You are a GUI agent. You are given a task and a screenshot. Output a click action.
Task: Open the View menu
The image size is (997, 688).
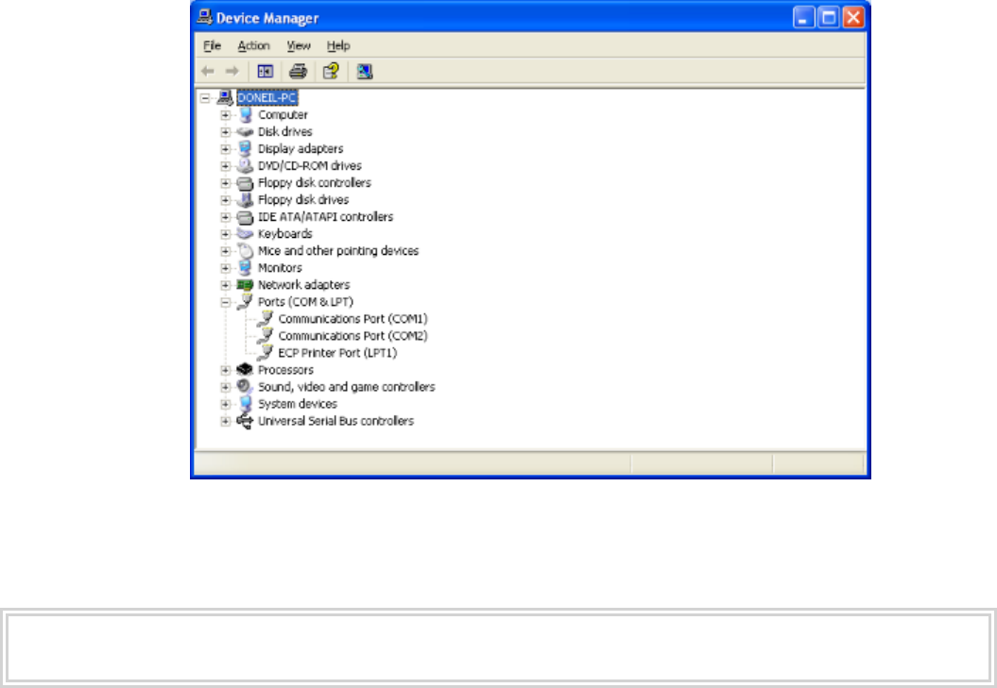click(x=299, y=45)
